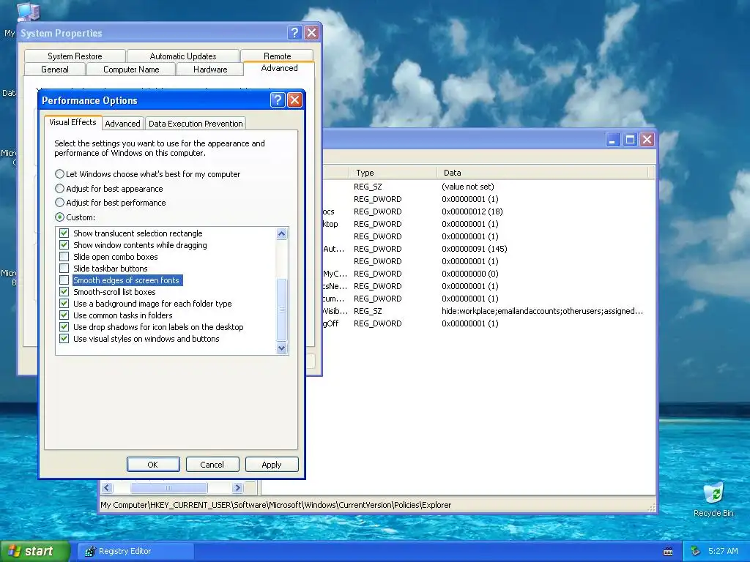Screen dimensions: 750x562
Task: Open the Hardware tab
Action: (x=210, y=70)
